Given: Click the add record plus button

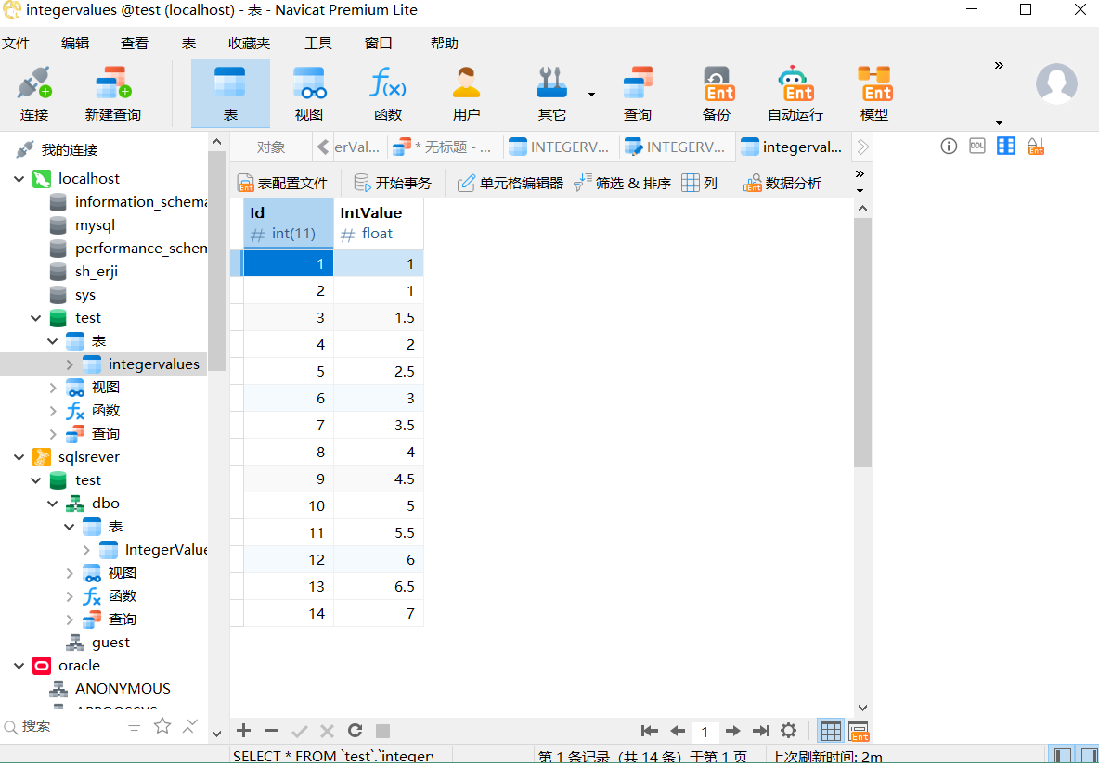Looking at the screenshot, I should (243, 731).
